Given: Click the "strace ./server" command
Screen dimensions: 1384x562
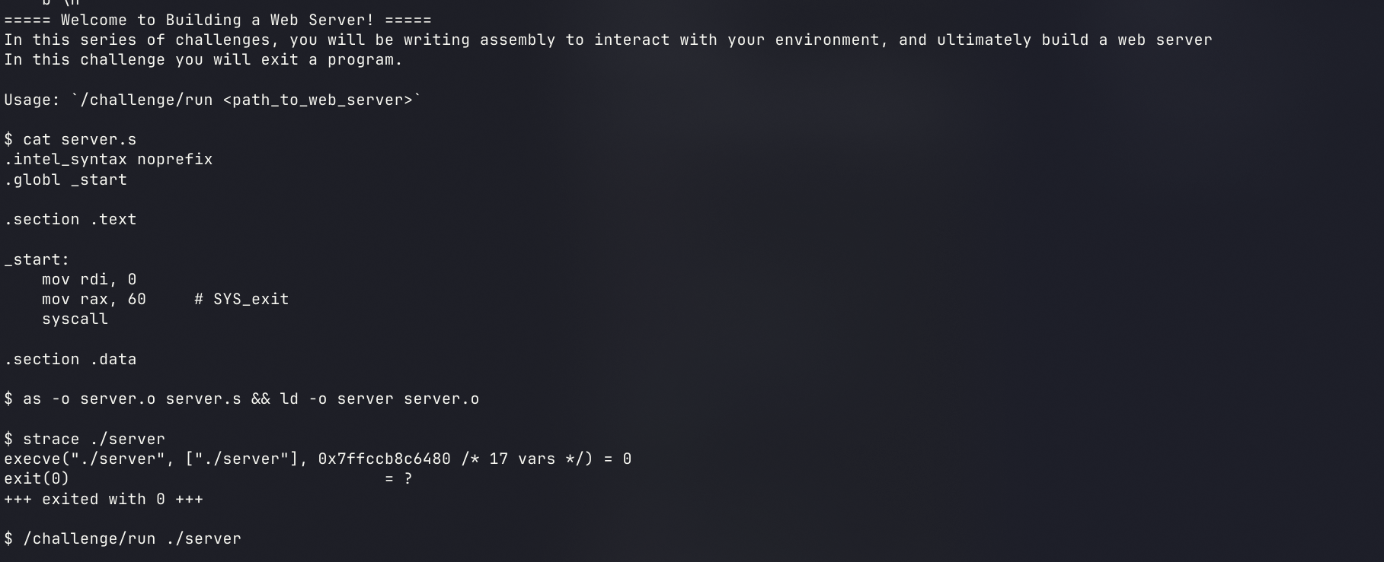Looking at the screenshot, I should (94, 440).
